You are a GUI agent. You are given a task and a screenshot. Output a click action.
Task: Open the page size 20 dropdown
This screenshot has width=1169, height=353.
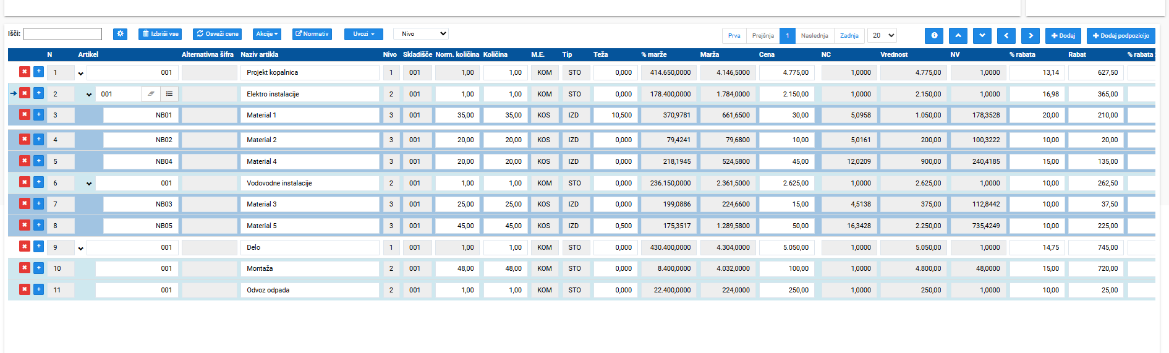pyautogui.click(x=882, y=35)
